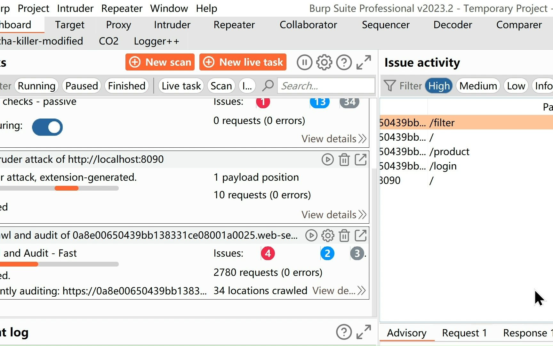This screenshot has height=346, width=553.
Task: Resume the crawl and audit task
Action: click(311, 235)
